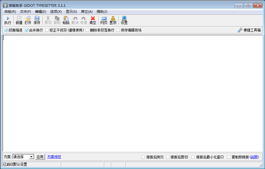Click status text 已启动默认设置
Viewport: 265px width, 169px height.
15,164
